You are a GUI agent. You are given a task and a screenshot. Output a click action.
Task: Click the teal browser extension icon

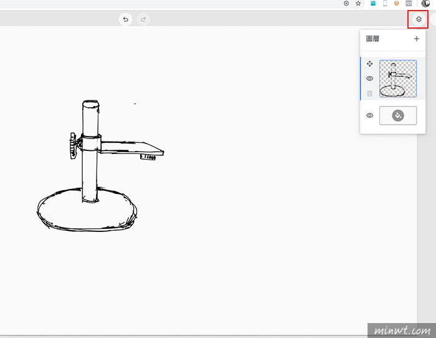click(x=373, y=3)
